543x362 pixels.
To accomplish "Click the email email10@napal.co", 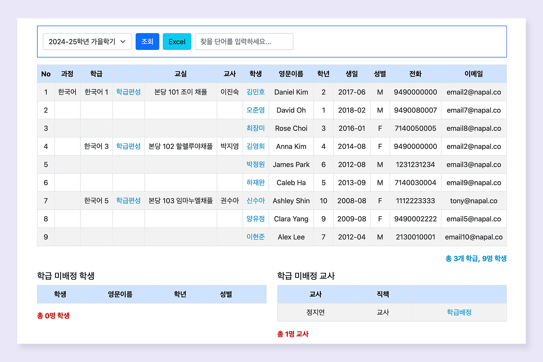I will pyautogui.click(x=473, y=237).
